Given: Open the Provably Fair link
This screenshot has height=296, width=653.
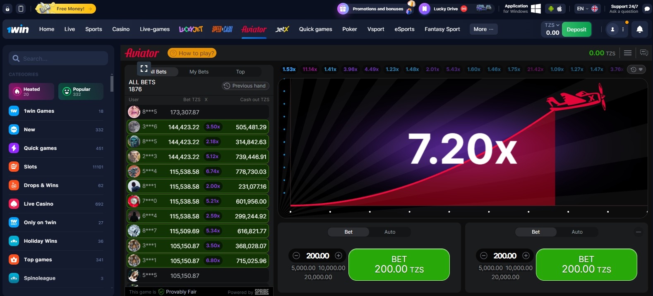Looking at the screenshot, I should point(178,292).
